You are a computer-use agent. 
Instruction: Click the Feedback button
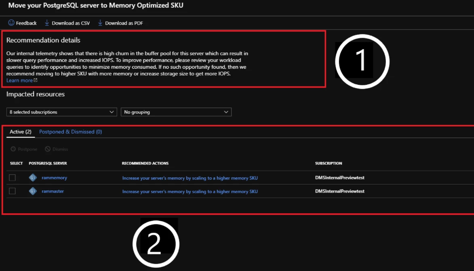point(22,23)
